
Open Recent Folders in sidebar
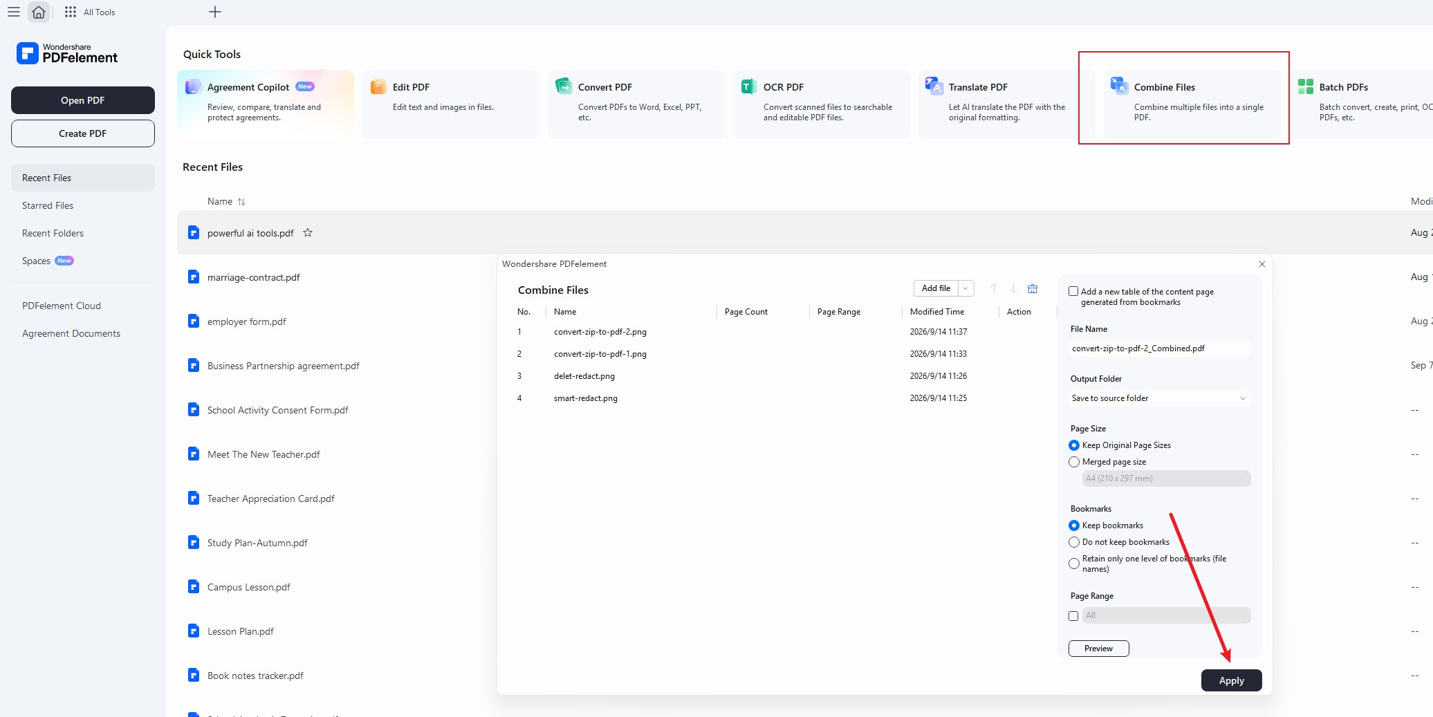click(x=83, y=233)
